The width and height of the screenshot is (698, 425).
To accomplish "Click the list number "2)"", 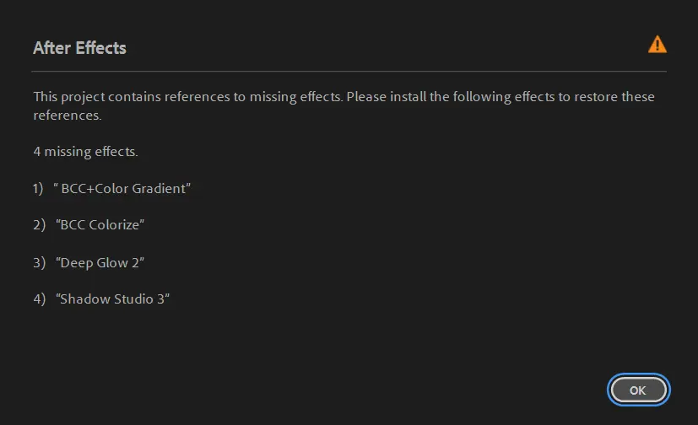I will 39,225.
